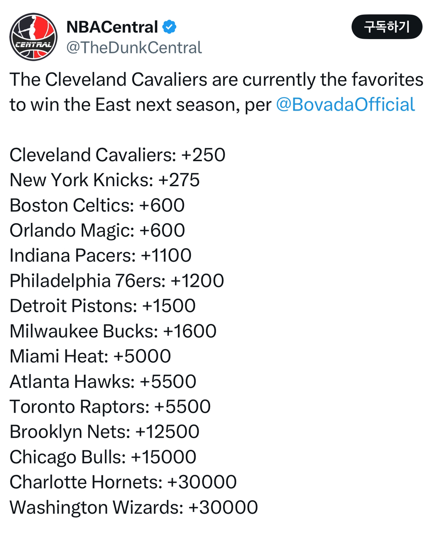Image resolution: width=440 pixels, height=537 pixels.
Task: Select the Indiana Pacers +1100 line
Action: click(101, 256)
